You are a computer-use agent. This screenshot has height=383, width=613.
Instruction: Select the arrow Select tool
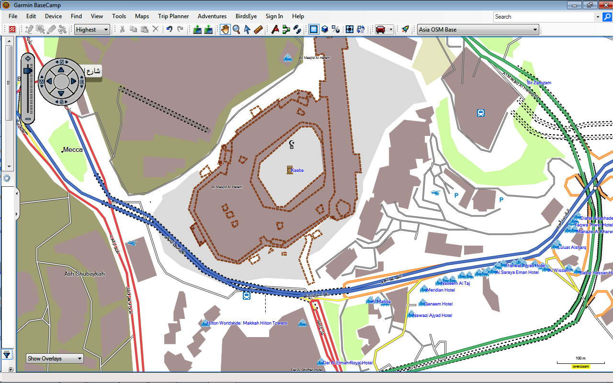(247, 29)
